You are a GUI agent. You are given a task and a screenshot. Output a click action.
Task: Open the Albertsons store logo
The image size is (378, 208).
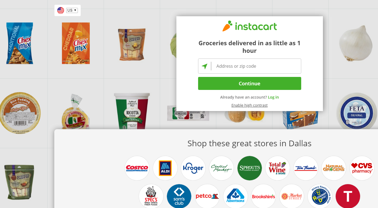tap(236, 196)
